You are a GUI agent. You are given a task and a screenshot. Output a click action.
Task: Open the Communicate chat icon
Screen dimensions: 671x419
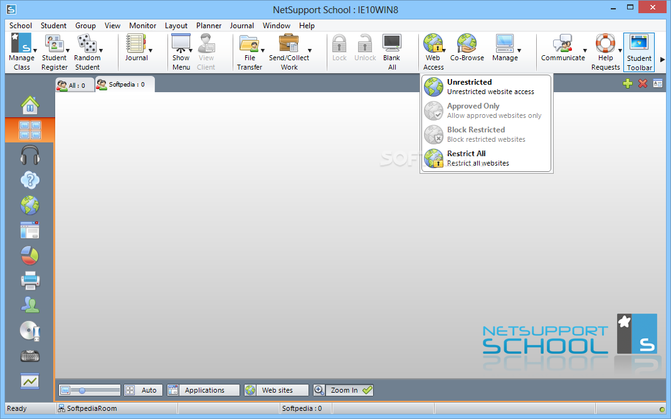(563, 43)
